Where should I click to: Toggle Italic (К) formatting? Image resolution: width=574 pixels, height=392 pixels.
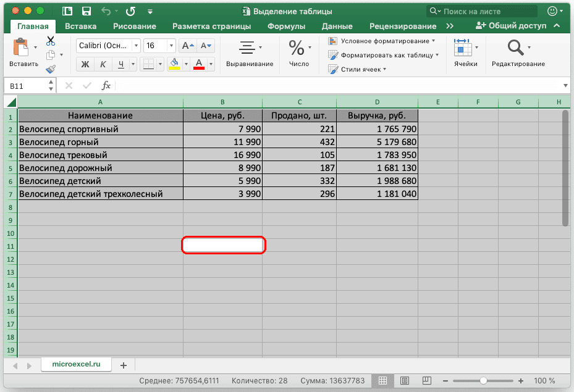[x=103, y=64]
